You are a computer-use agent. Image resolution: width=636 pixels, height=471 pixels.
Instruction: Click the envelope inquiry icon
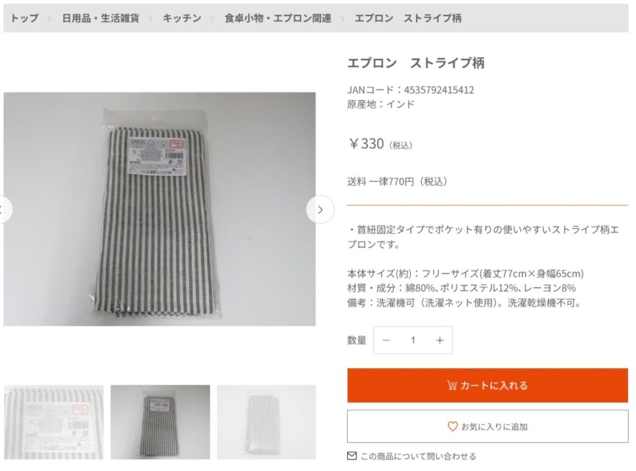coord(352,456)
